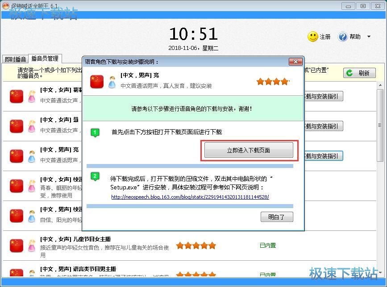Click the 明白了 button

pyautogui.click(x=277, y=217)
